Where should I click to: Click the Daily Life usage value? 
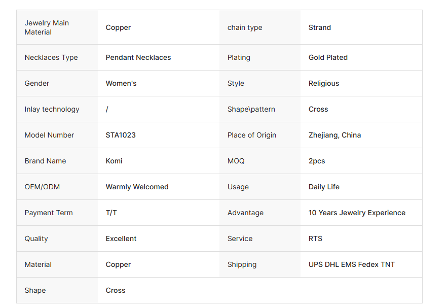pyautogui.click(x=324, y=187)
